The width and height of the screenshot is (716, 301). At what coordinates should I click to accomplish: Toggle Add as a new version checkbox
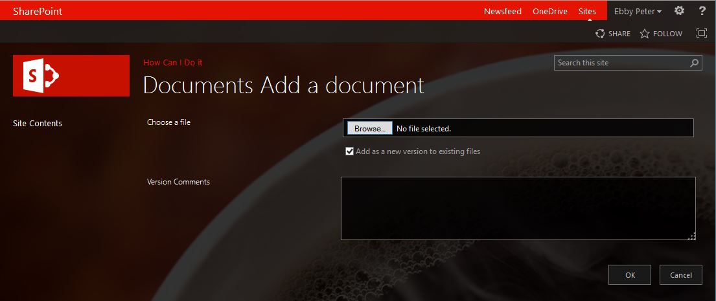tap(350, 151)
